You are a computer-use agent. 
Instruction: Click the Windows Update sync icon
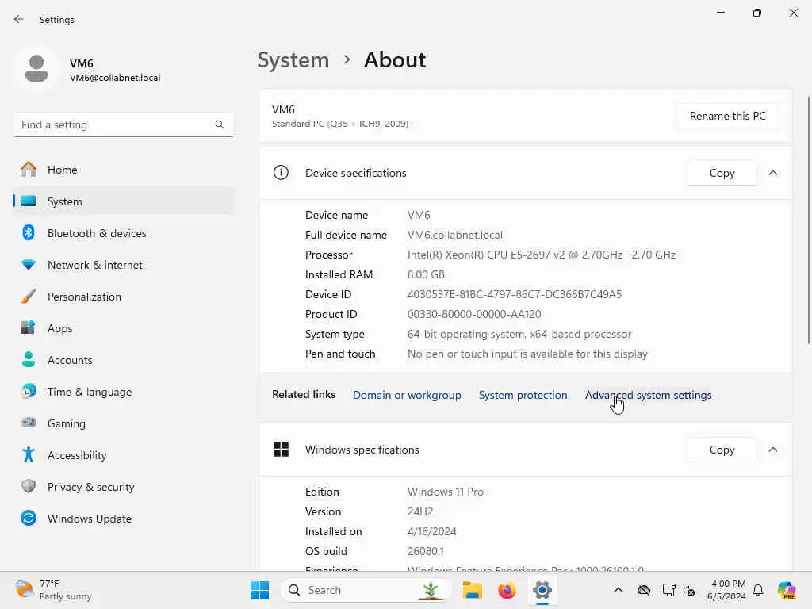(29, 518)
